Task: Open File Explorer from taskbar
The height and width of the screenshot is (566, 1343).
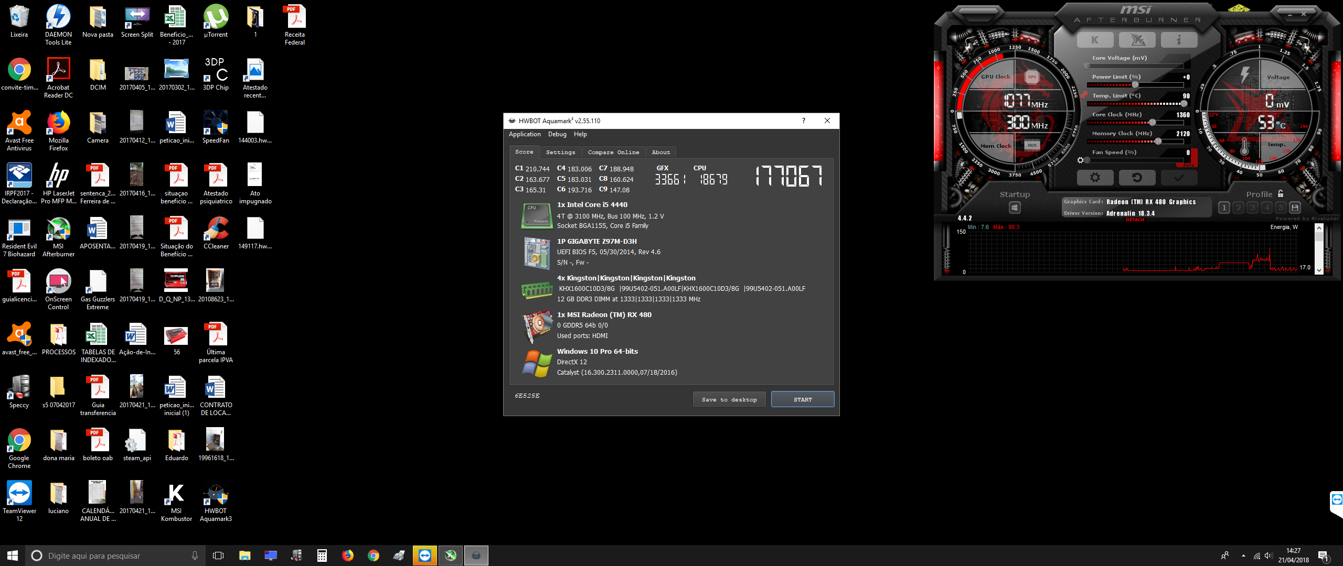Action: point(244,556)
